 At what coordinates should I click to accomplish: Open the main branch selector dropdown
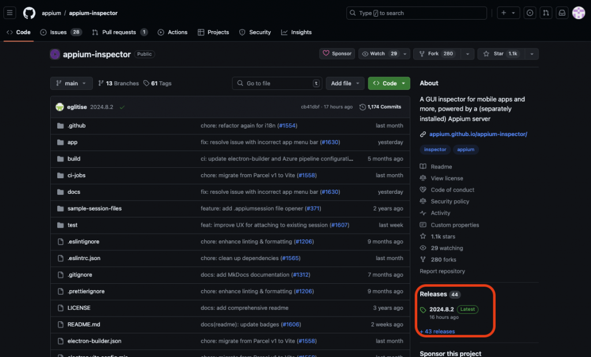(71, 83)
